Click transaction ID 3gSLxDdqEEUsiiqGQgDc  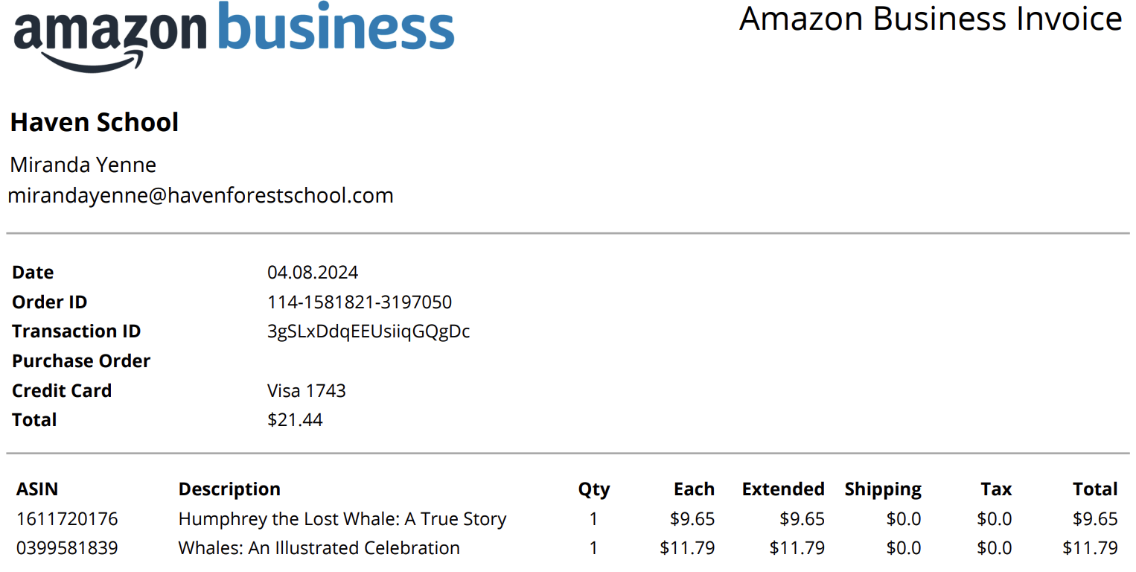(x=368, y=331)
